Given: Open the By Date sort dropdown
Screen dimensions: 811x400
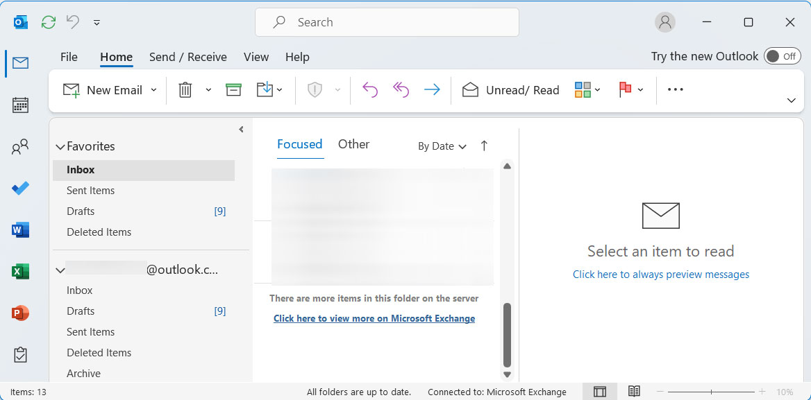Looking at the screenshot, I should (441, 146).
